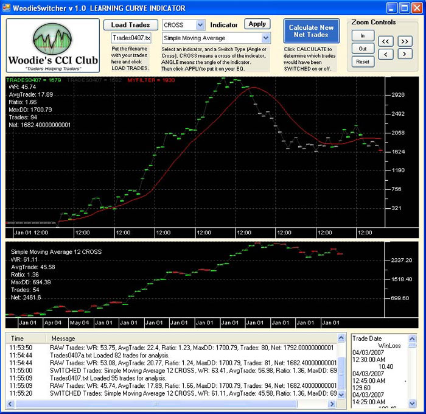This screenshot has height=414, width=426.
Task: Select the 11:55:20 SWITCHED Trades log row
Action: pyautogui.click(x=172, y=394)
